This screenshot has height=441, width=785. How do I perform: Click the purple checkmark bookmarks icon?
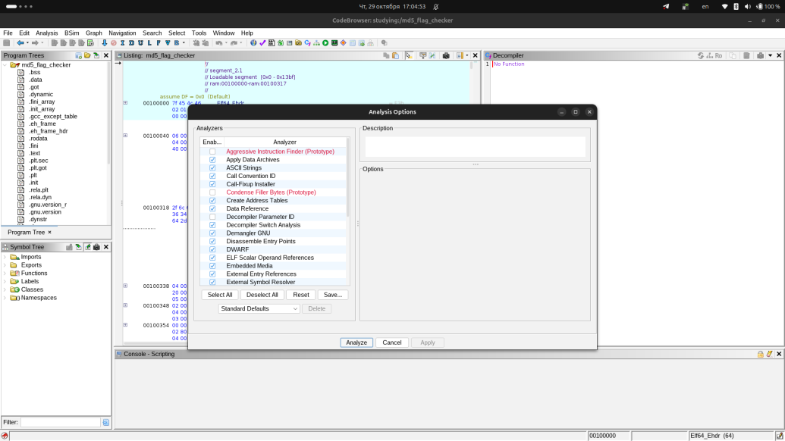(x=262, y=43)
